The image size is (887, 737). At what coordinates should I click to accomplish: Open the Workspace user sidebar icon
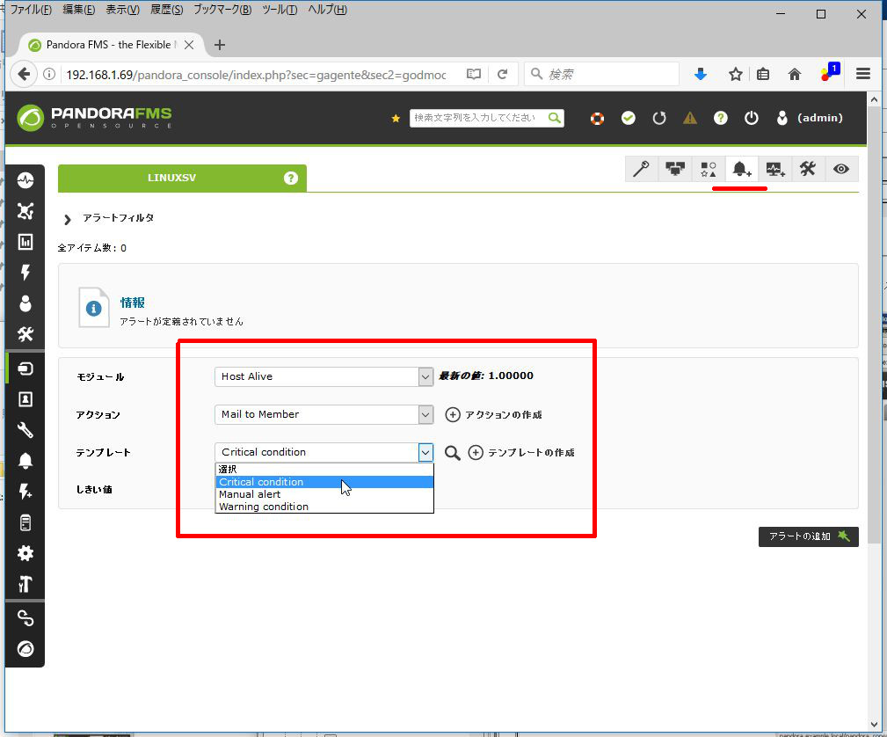pos(25,303)
